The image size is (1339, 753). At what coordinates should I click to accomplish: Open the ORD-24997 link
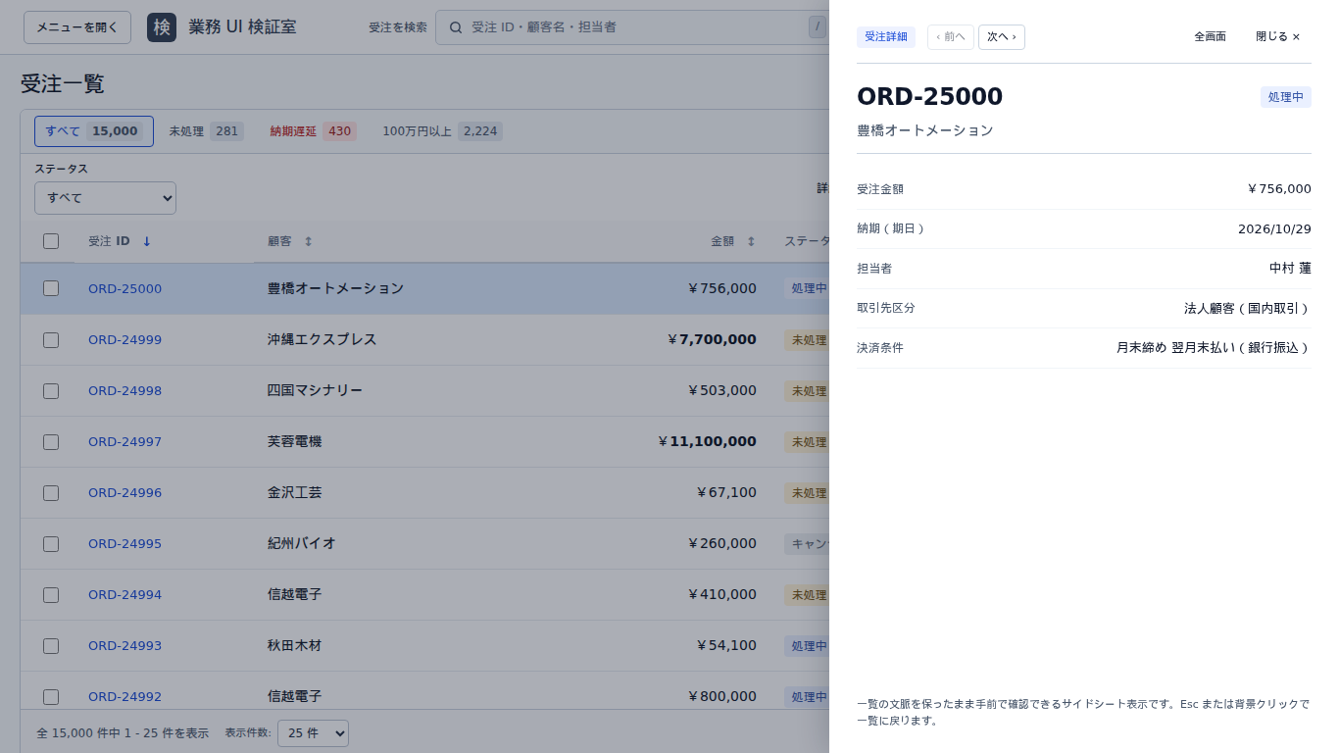[x=124, y=442]
